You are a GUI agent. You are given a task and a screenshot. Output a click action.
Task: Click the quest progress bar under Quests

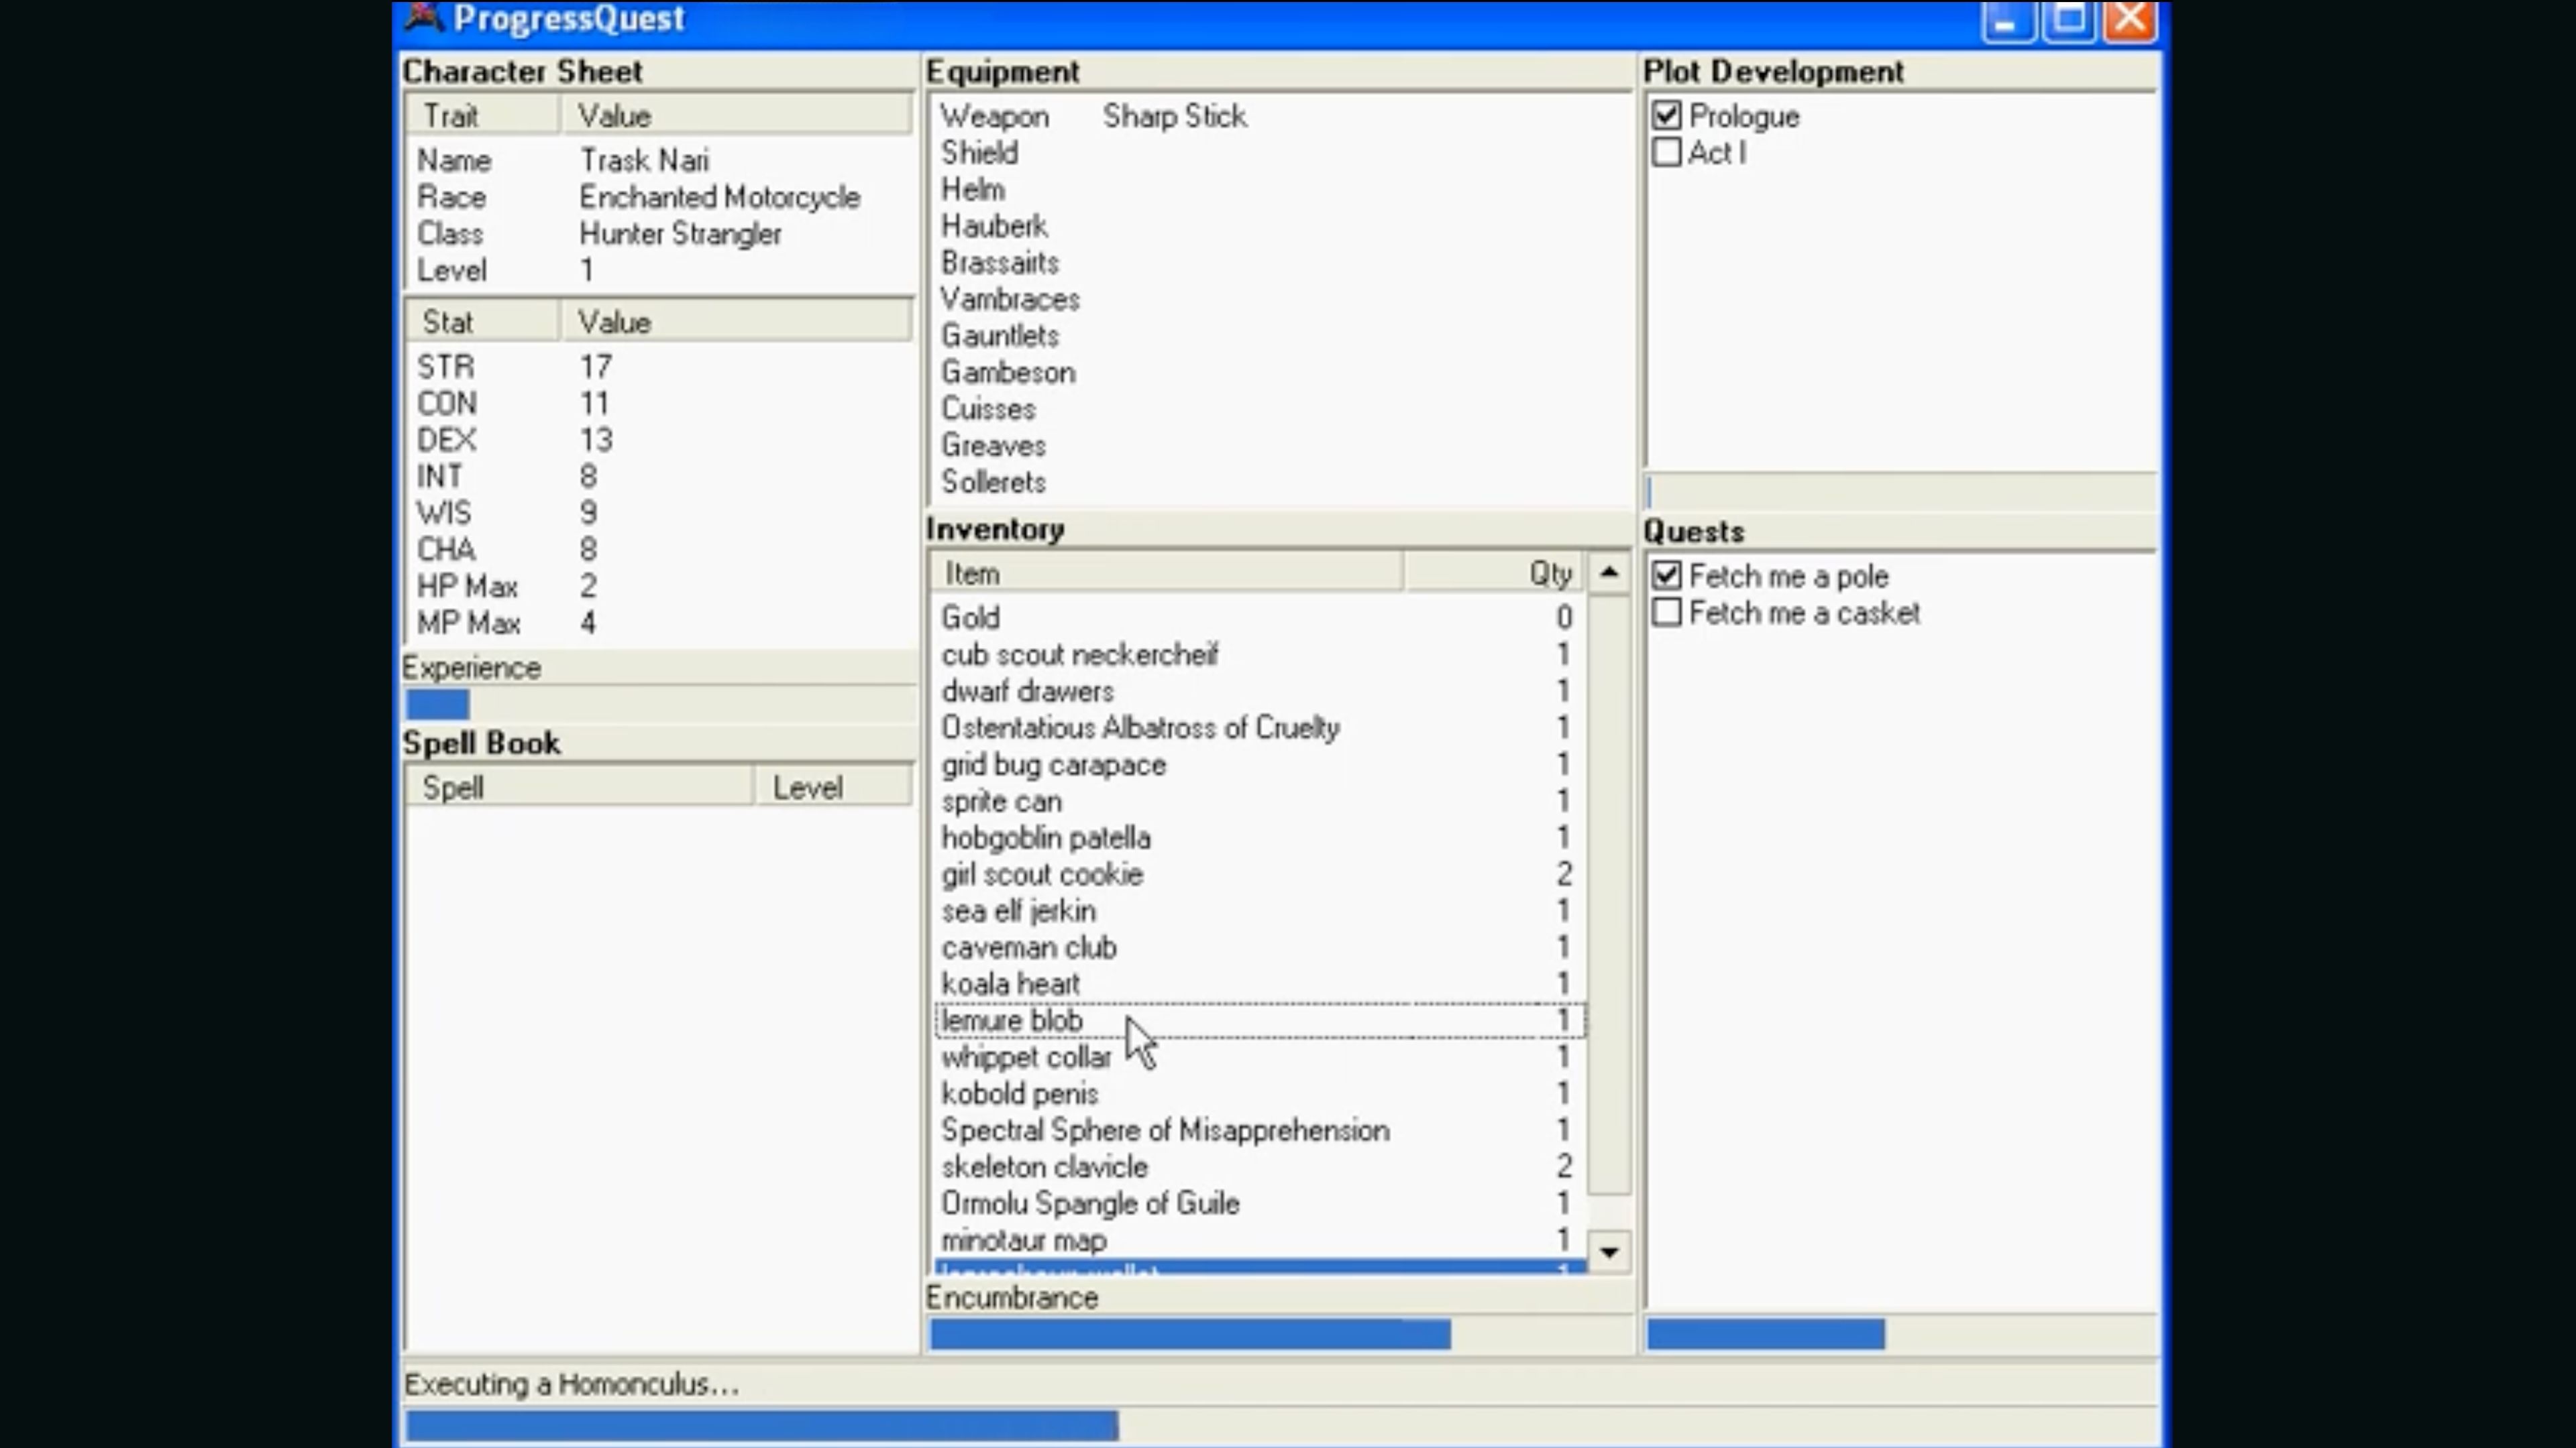[1901, 1334]
